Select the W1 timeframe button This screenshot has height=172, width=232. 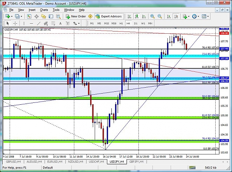coord(143,23)
